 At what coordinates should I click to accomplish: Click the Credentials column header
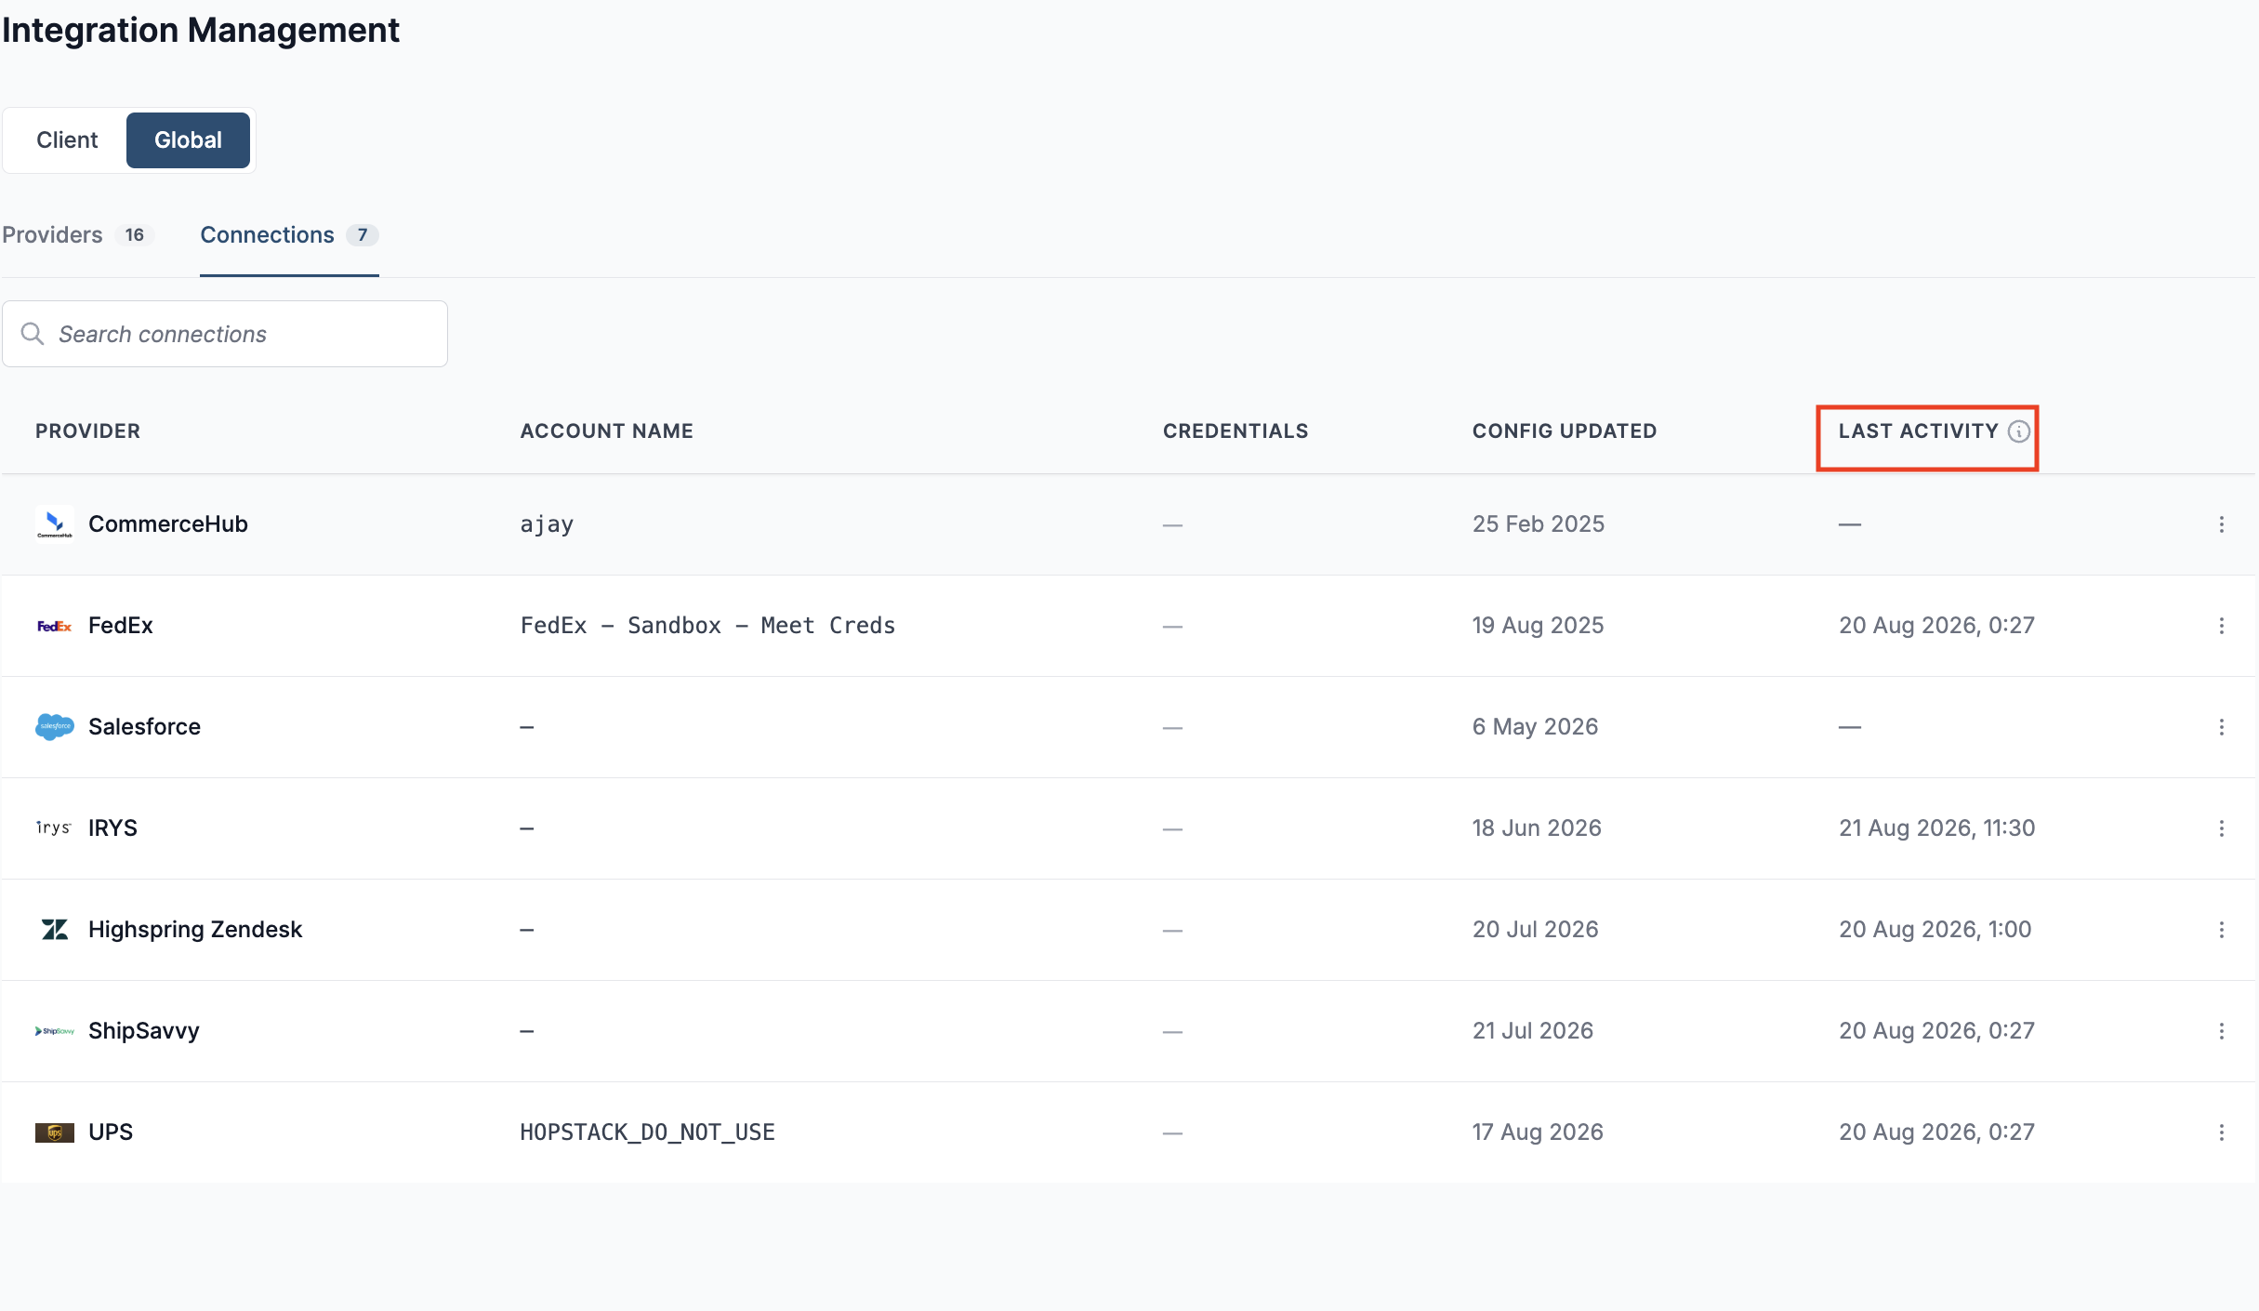pos(1235,431)
